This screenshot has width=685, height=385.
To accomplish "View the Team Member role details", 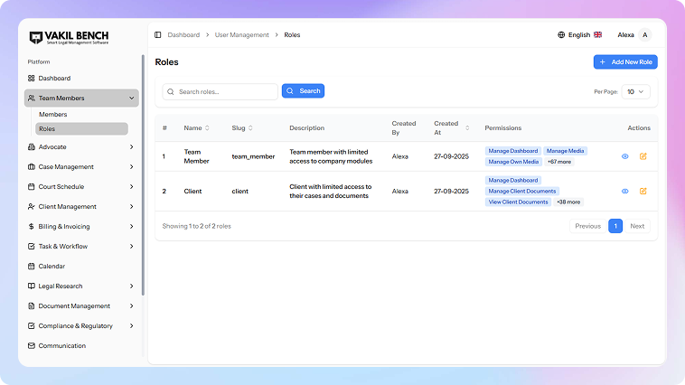I will coord(624,156).
